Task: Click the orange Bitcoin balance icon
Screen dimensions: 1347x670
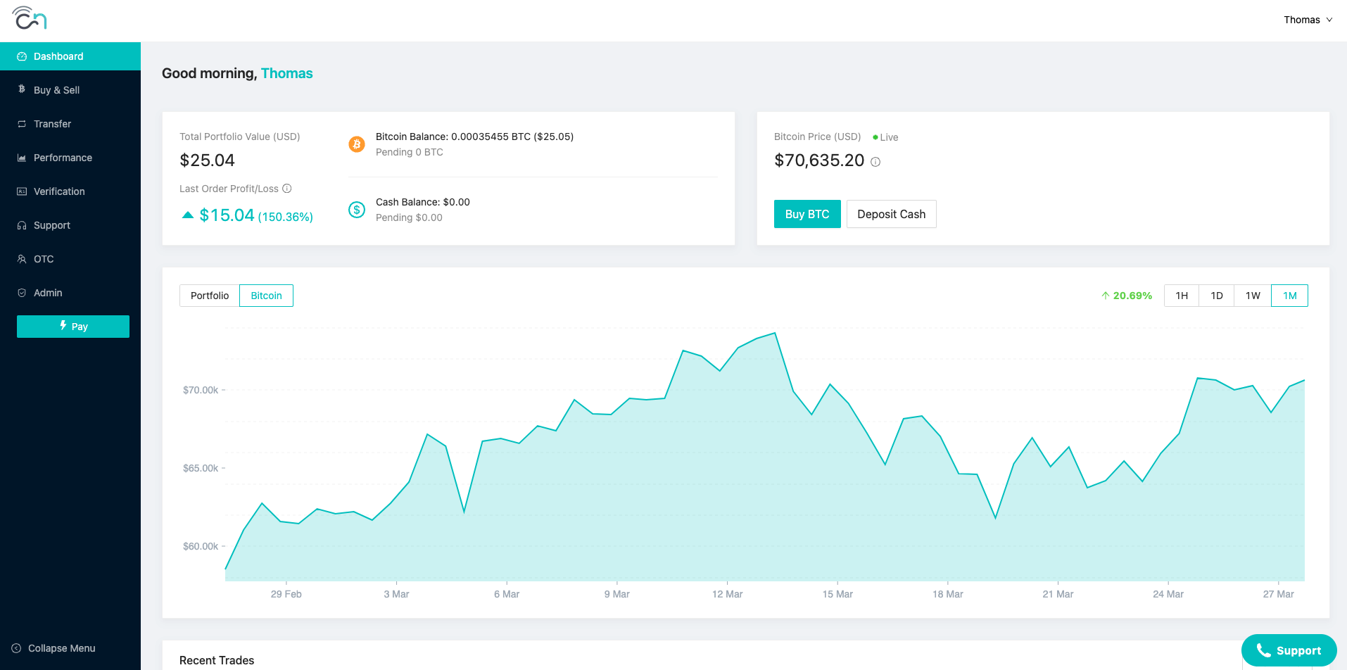Action: tap(357, 144)
